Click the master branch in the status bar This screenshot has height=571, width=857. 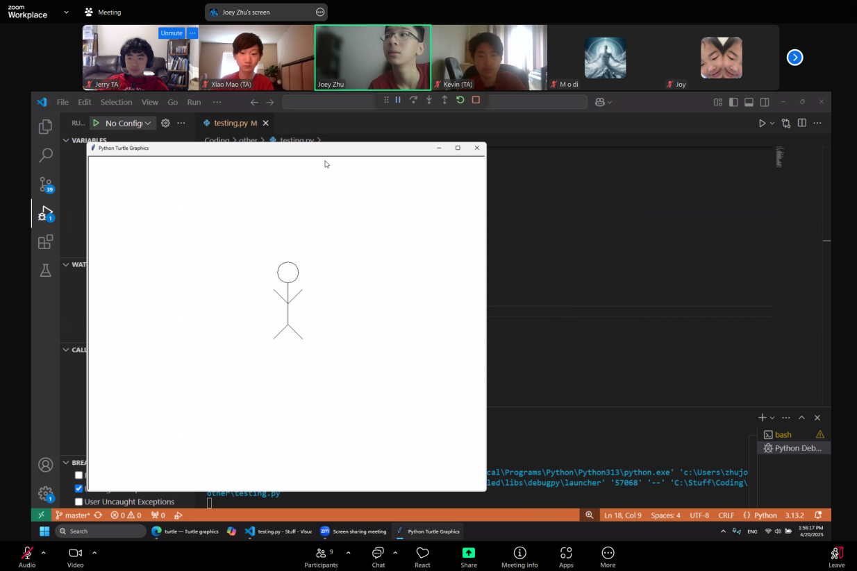click(x=72, y=515)
